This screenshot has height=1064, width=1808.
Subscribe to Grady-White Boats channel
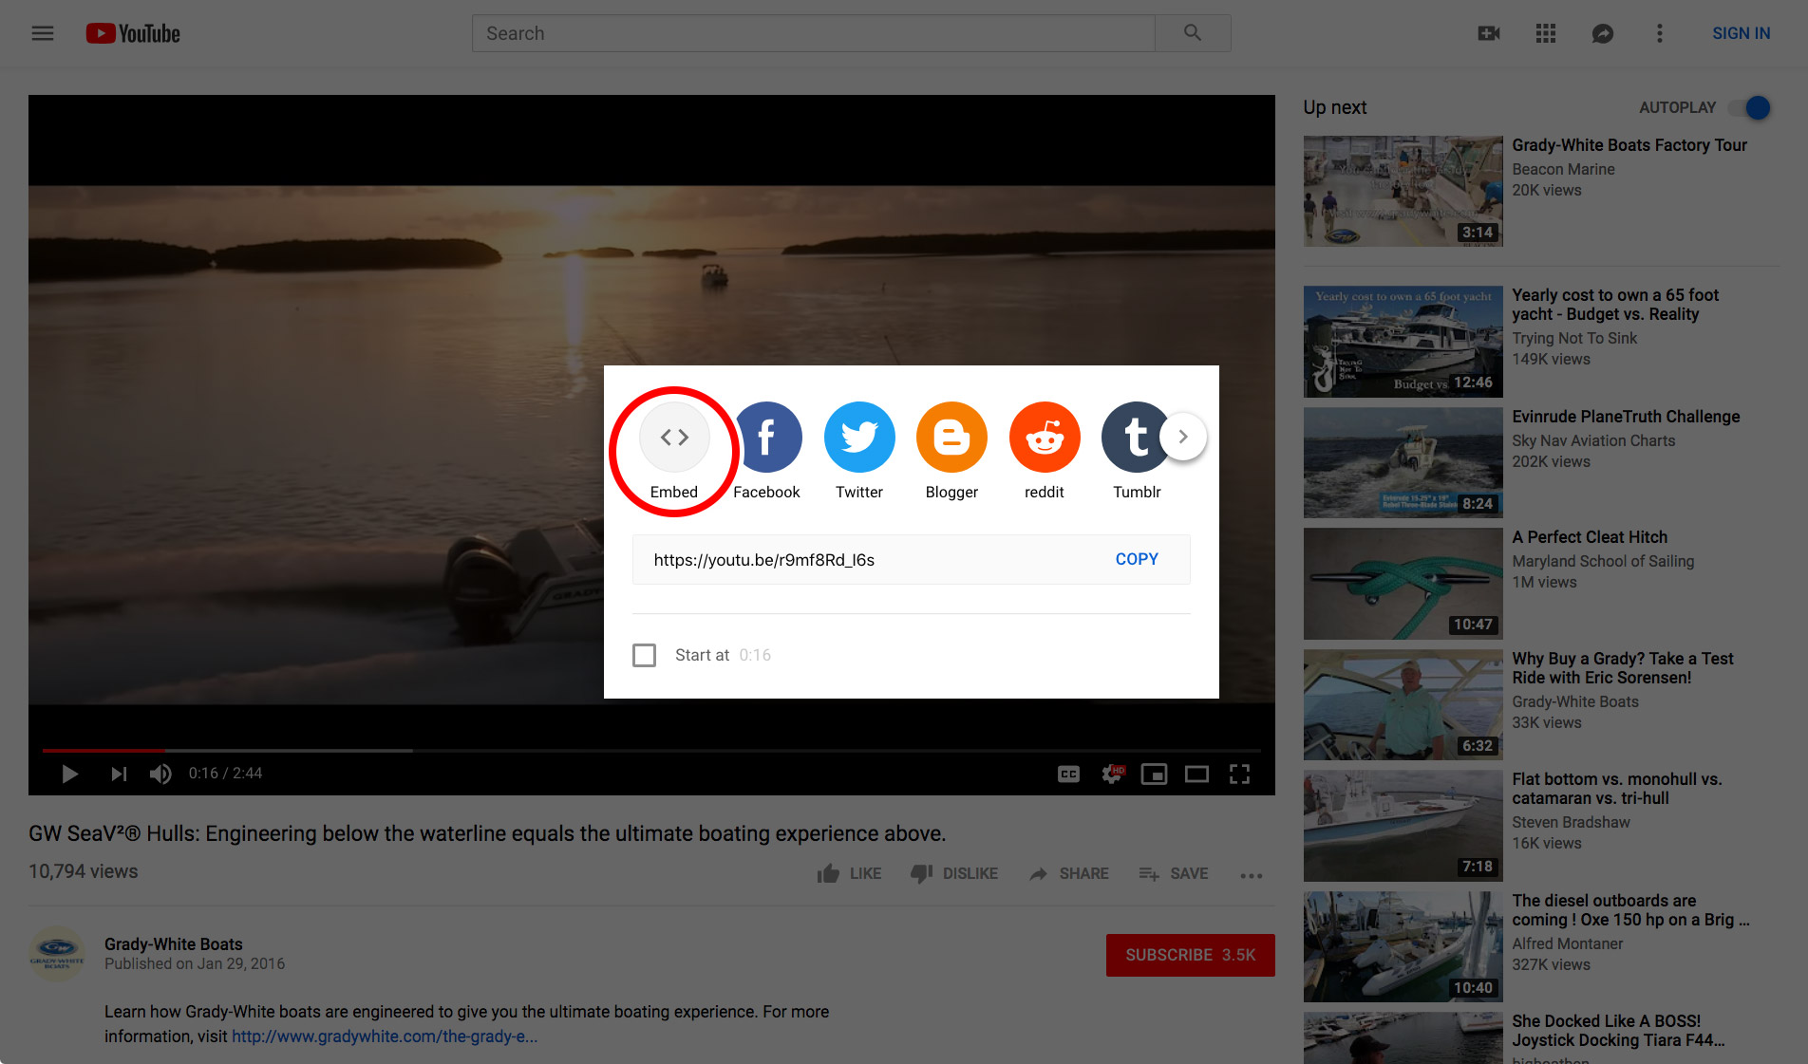(1190, 955)
